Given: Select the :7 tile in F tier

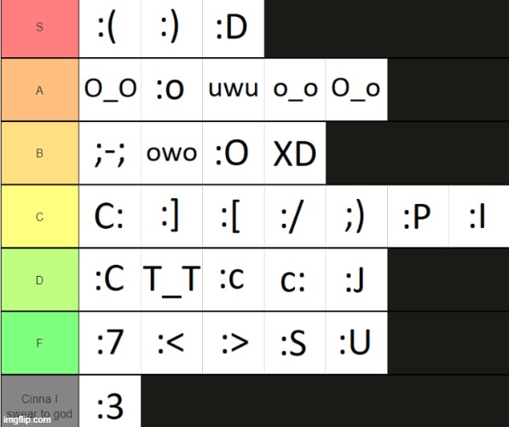Looking at the screenshot, I should (110, 342).
